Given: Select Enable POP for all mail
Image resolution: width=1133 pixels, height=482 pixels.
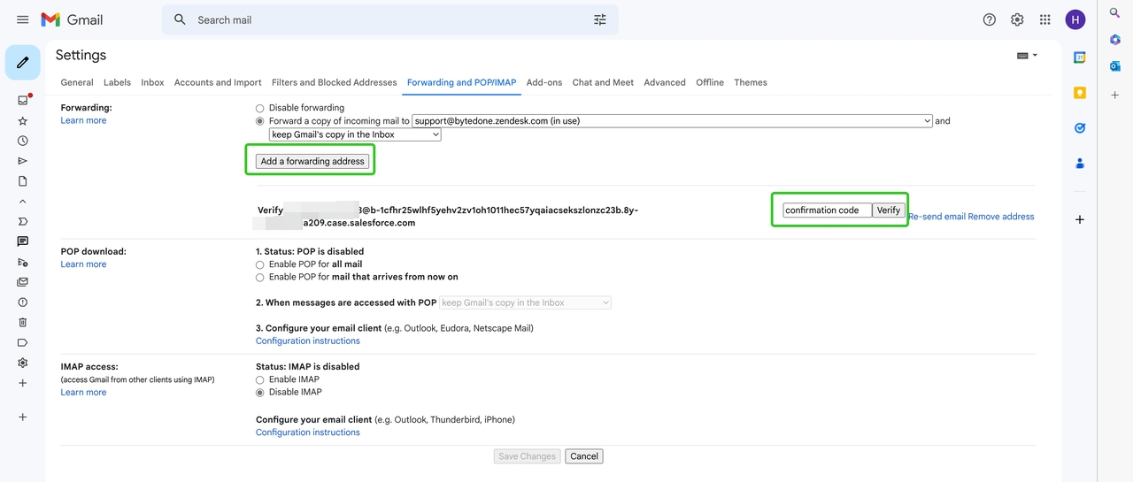Looking at the screenshot, I should coord(259,264).
